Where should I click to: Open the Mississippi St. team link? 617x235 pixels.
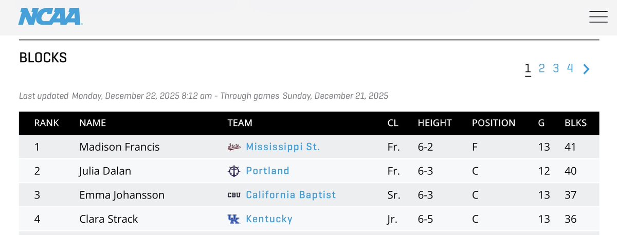click(283, 147)
